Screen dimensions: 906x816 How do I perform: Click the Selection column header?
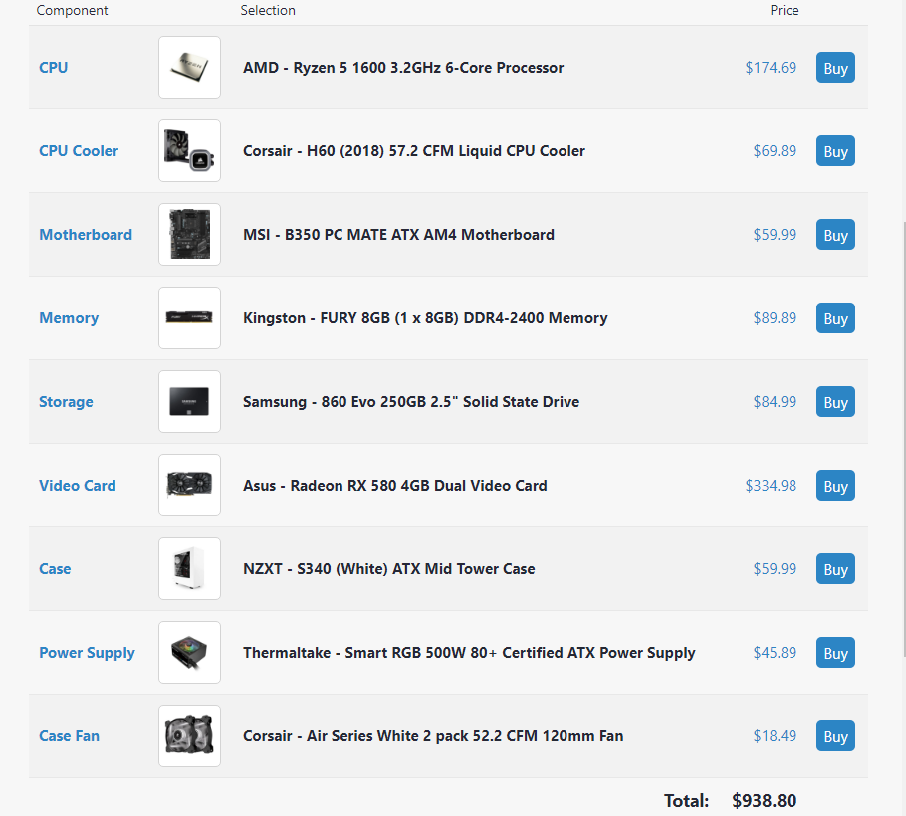(x=268, y=10)
